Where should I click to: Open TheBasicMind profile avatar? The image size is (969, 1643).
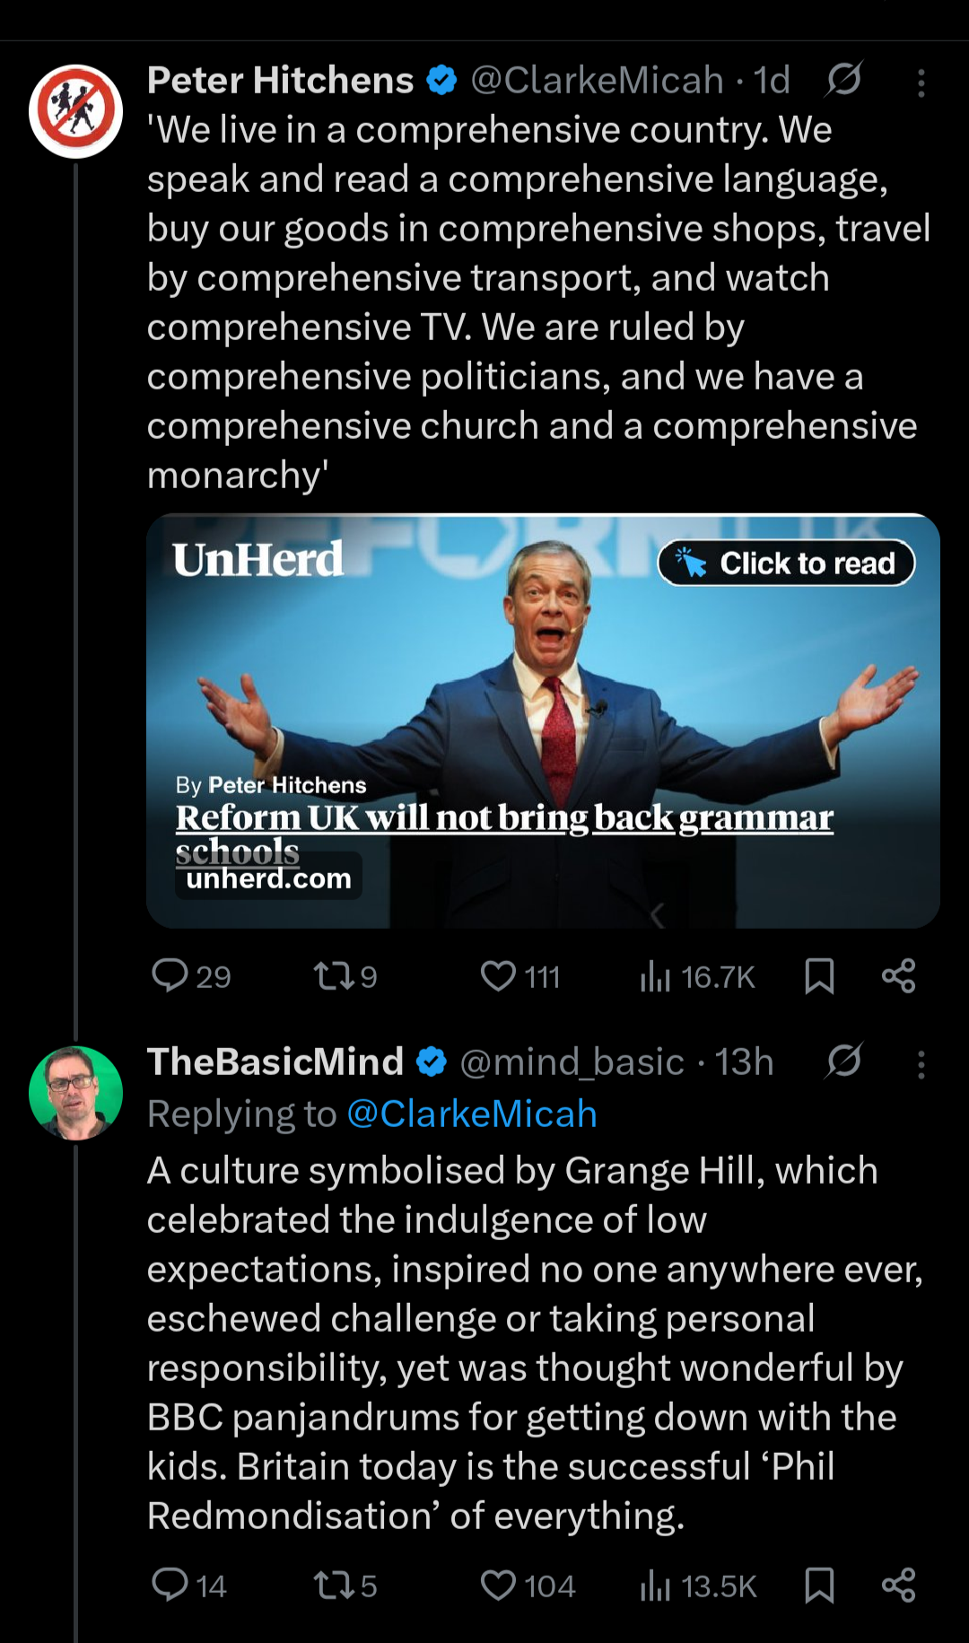click(x=75, y=1093)
